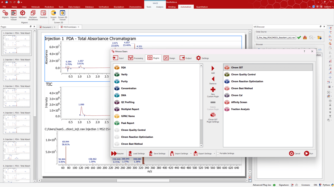Expand the Import Settings dropdown arrow
This screenshot has width=334, height=187.
[x=191, y=153]
